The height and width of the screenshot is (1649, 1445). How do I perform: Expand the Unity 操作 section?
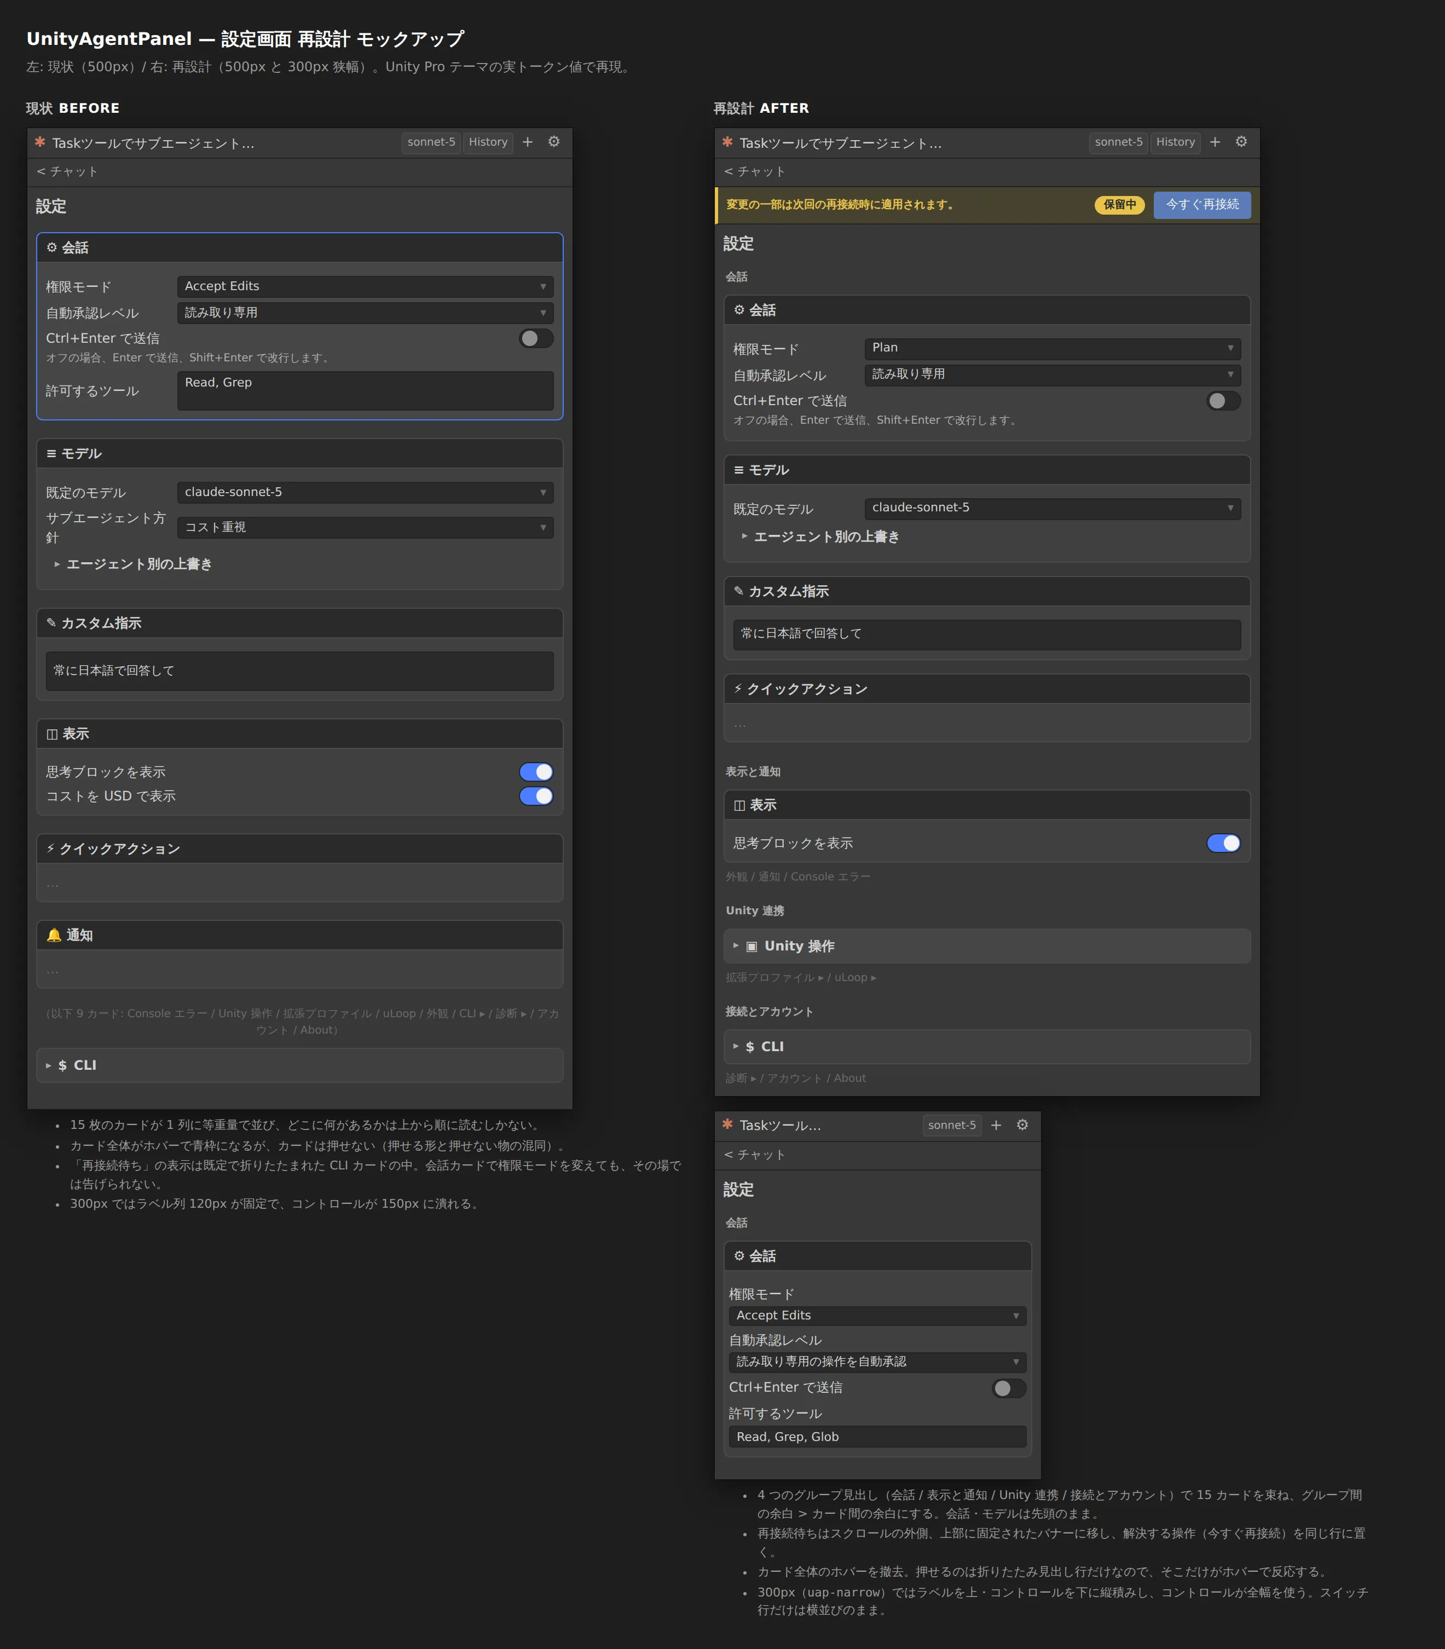987,947
